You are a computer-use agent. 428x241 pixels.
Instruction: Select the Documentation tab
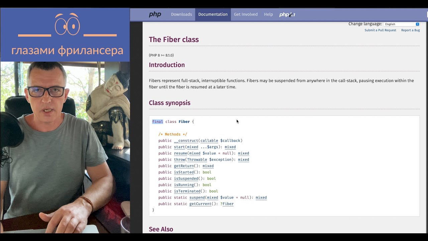coord(213,14)
